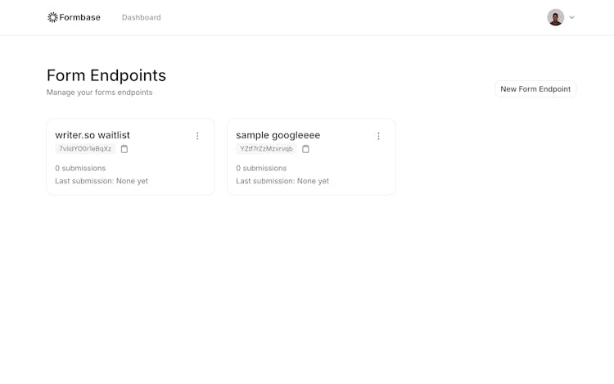
Task: Click the sample googleeee endpoint ID chip
Action: (266, 149)
